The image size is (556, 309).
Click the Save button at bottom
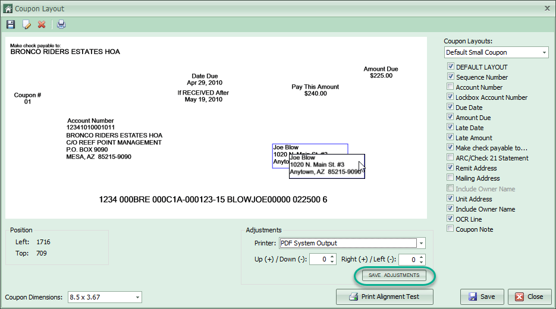[x=482, y=297]
